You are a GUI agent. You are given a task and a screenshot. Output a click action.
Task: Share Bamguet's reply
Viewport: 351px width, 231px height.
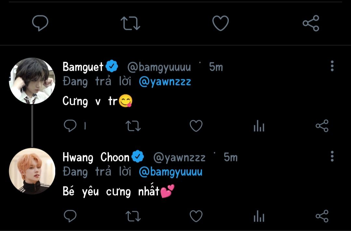coord(322,126)
